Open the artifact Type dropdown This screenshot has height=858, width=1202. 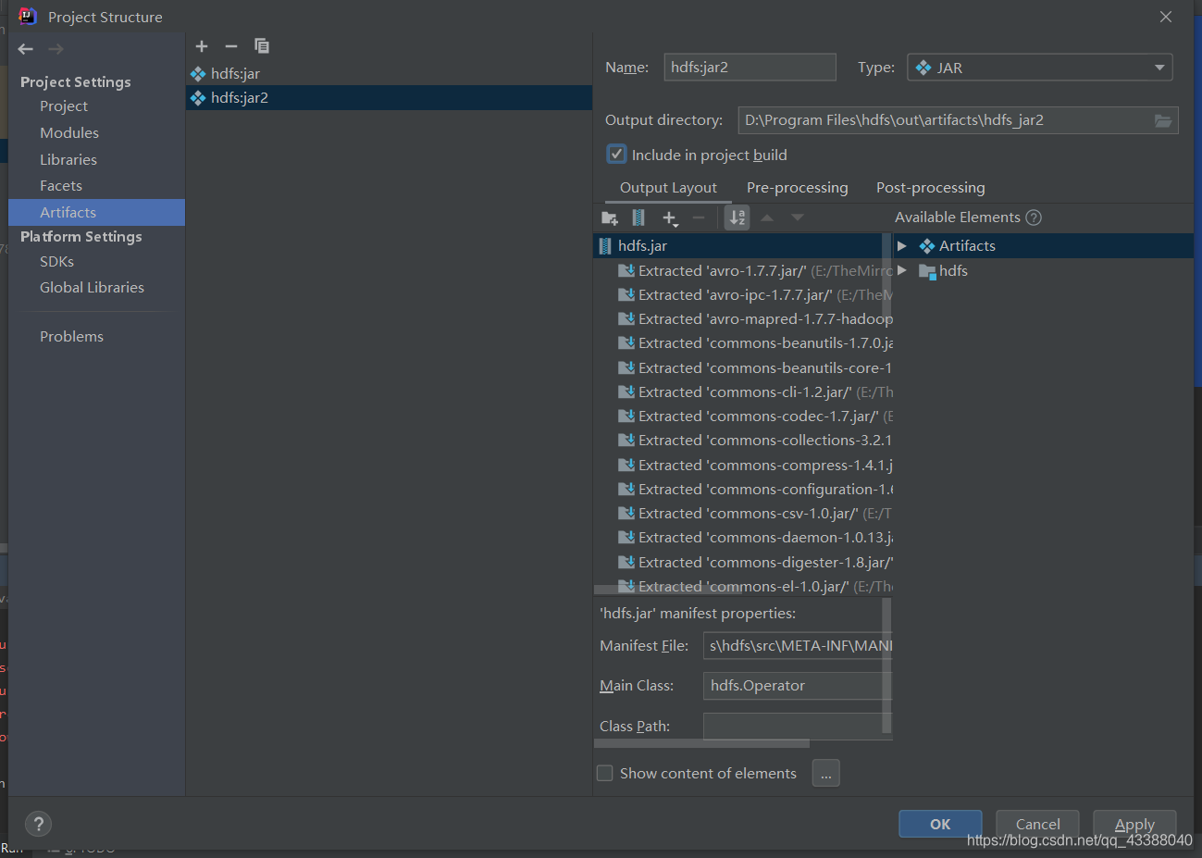1040,68
